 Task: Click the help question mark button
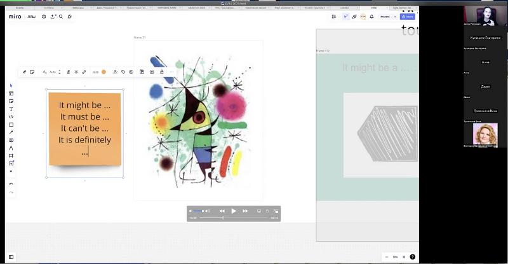[x=413, y=257]
